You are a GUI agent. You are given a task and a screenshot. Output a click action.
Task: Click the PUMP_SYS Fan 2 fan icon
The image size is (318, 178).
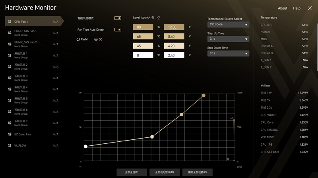[x=10, y=44]
